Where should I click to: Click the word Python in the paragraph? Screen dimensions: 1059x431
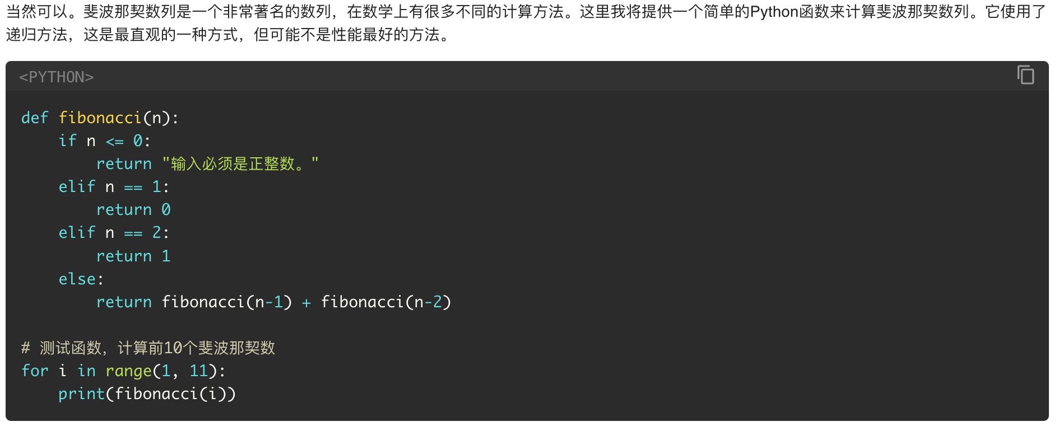point(774,12)
